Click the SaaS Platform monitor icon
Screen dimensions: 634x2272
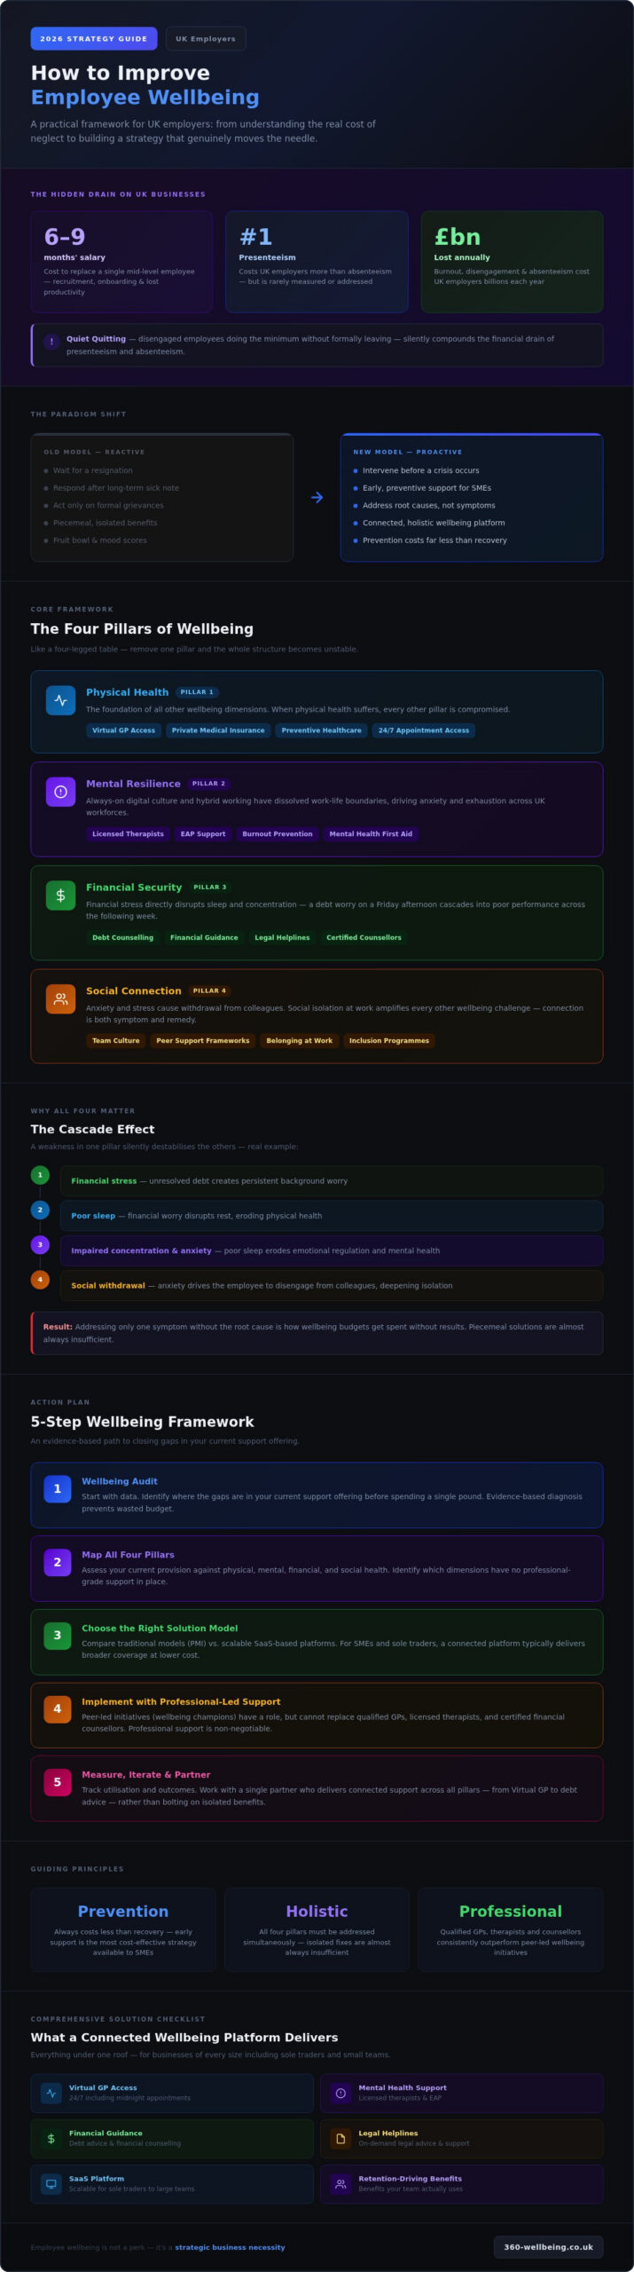tap(51, 2183)
